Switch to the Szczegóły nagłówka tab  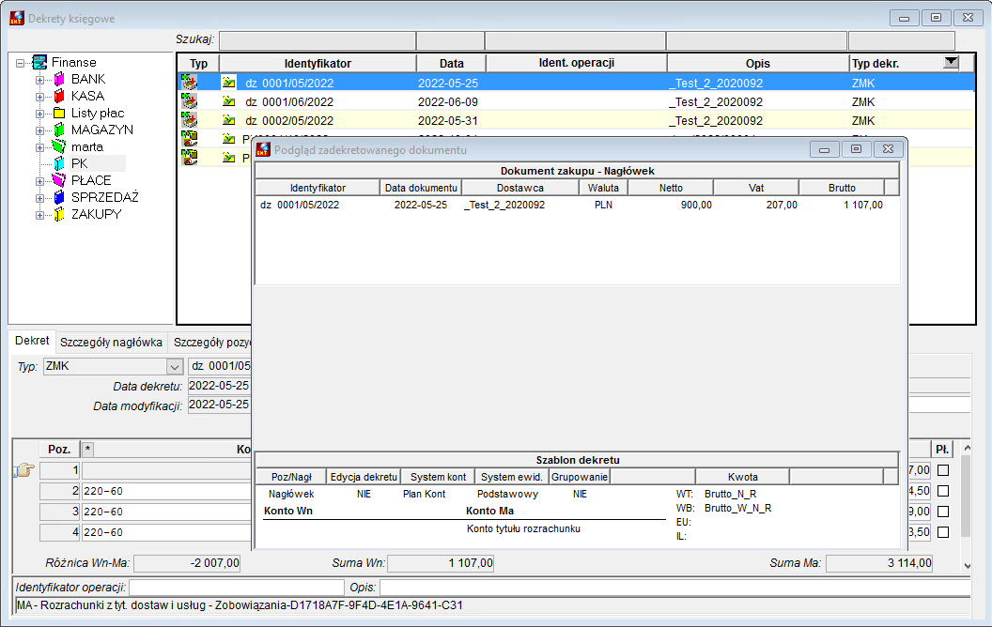[x=112, y=342]
